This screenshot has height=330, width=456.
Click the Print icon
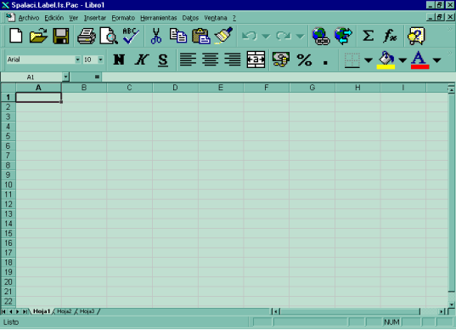coord(87,37)
